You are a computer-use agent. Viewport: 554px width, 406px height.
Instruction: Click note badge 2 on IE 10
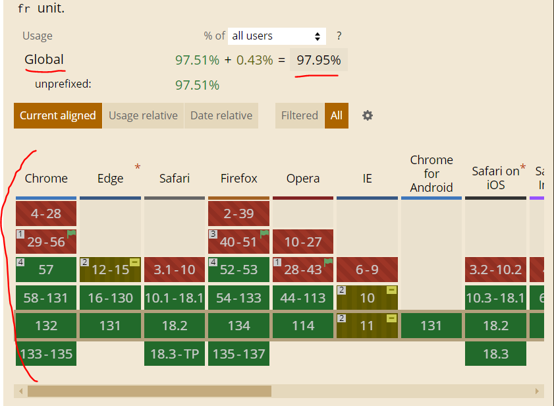341,290
